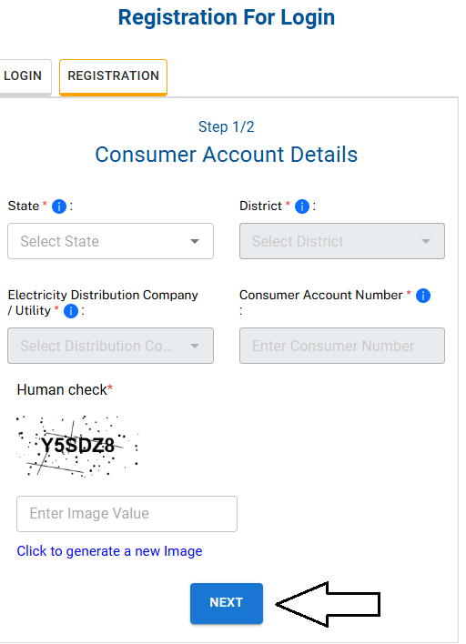Viewport: 466px width, 644px height.
Task: Click the Consumer Account Details title
Action: pos(227,155)
